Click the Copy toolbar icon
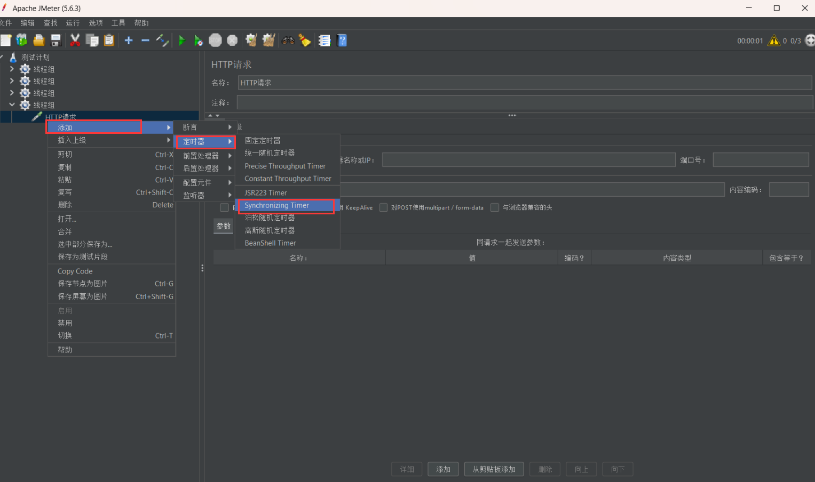This screenshot has width=815, height=482. click(x=92, y=40)
